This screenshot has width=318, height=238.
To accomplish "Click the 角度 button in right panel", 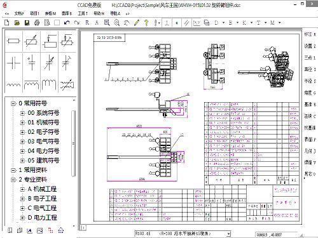I will pos(310,93).
